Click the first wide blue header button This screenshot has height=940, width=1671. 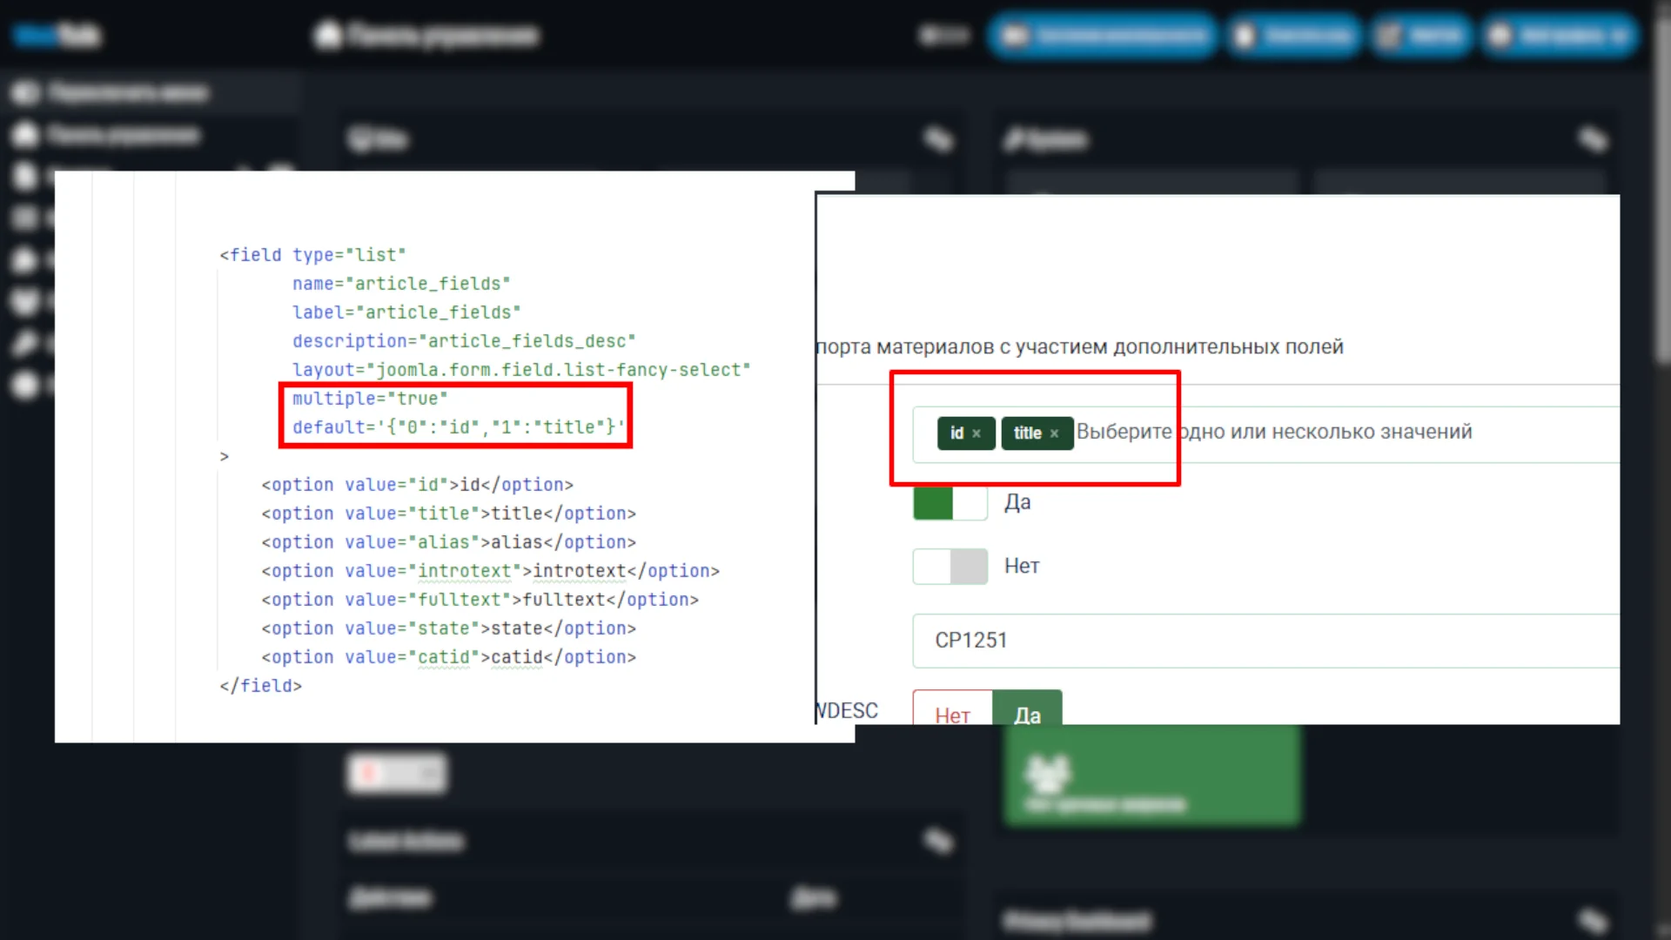[x=1102, y=36]
